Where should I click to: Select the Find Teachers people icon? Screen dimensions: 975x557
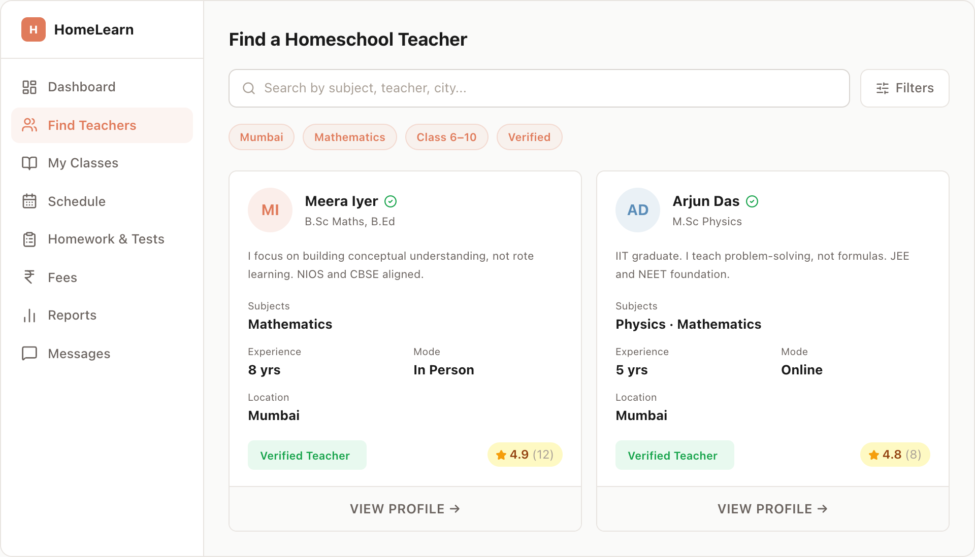[29, 125]
